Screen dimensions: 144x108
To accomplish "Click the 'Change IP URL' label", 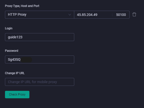I will [x=15, y=73].
